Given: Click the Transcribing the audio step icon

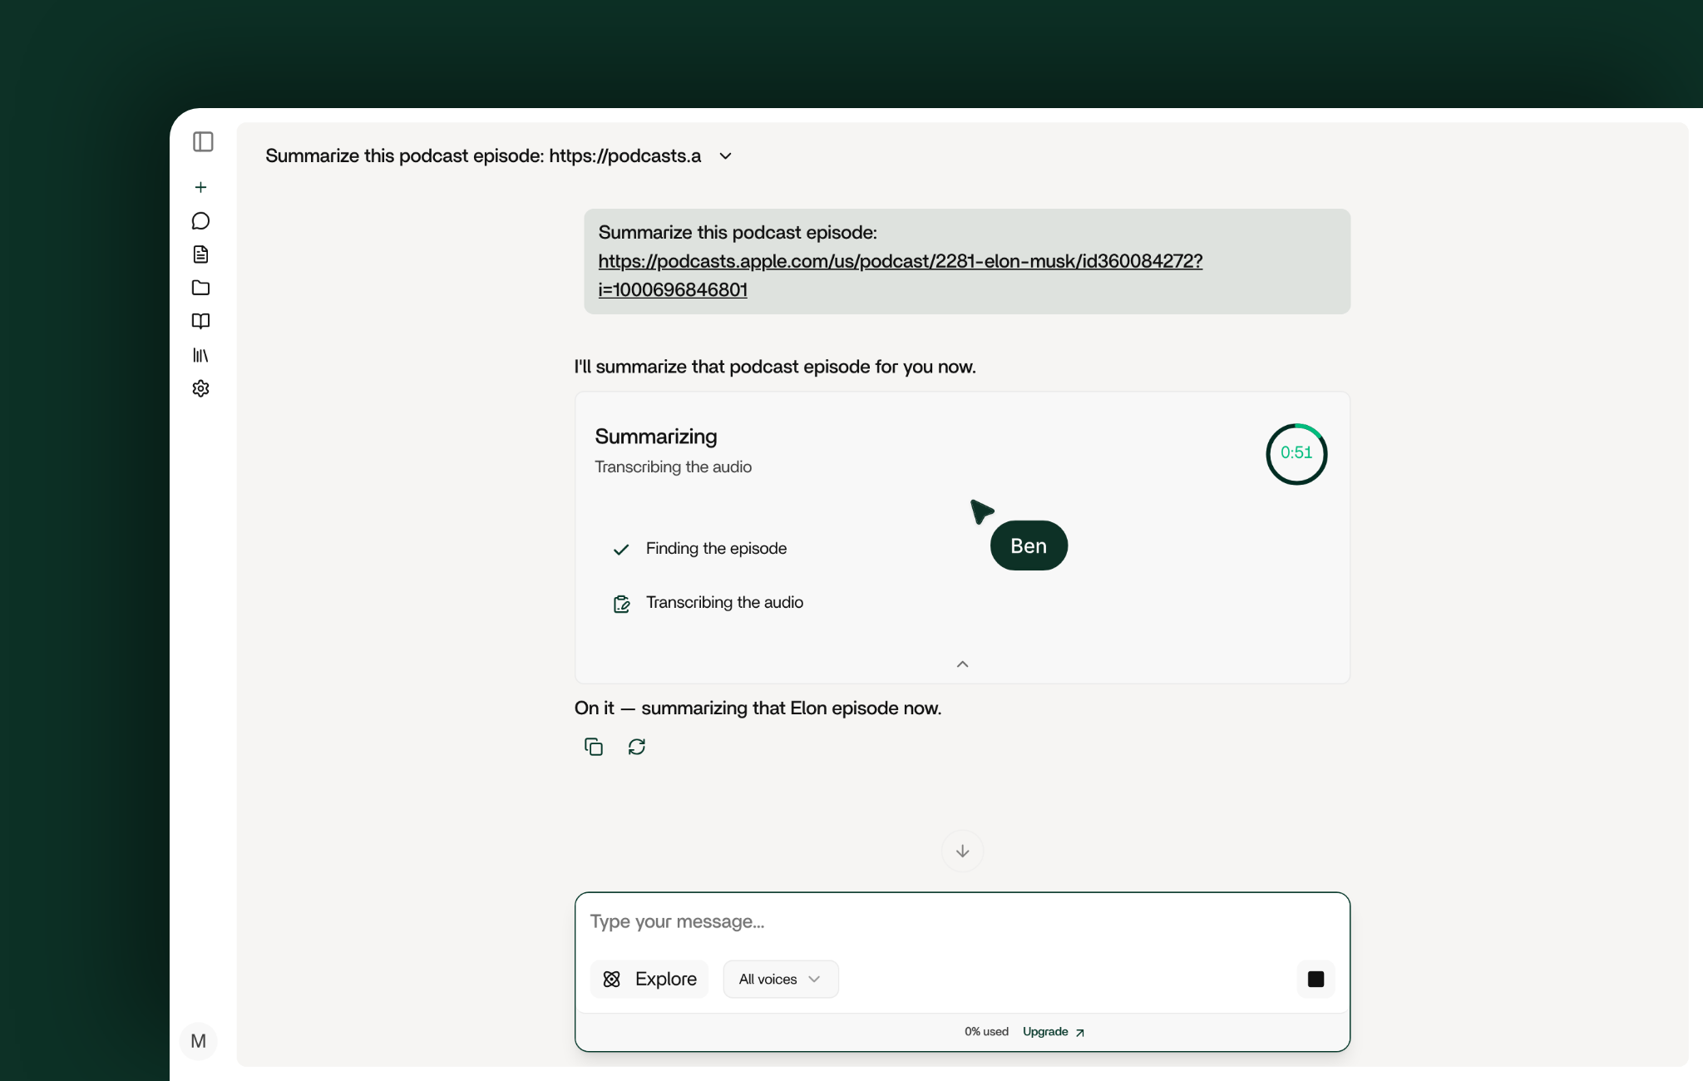Looking at the screenshot, I should (x=621, y=604).
